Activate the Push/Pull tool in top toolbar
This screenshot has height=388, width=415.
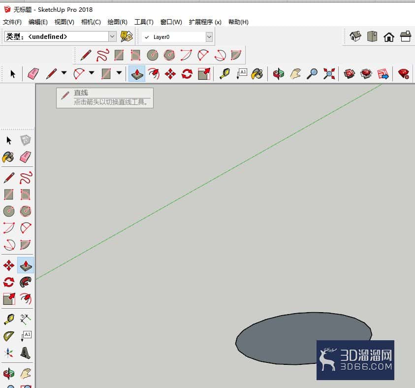point(137,73)
